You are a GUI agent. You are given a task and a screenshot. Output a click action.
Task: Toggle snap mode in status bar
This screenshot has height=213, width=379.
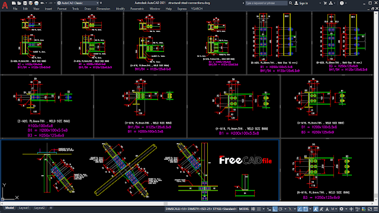click(x=259, y=209)
